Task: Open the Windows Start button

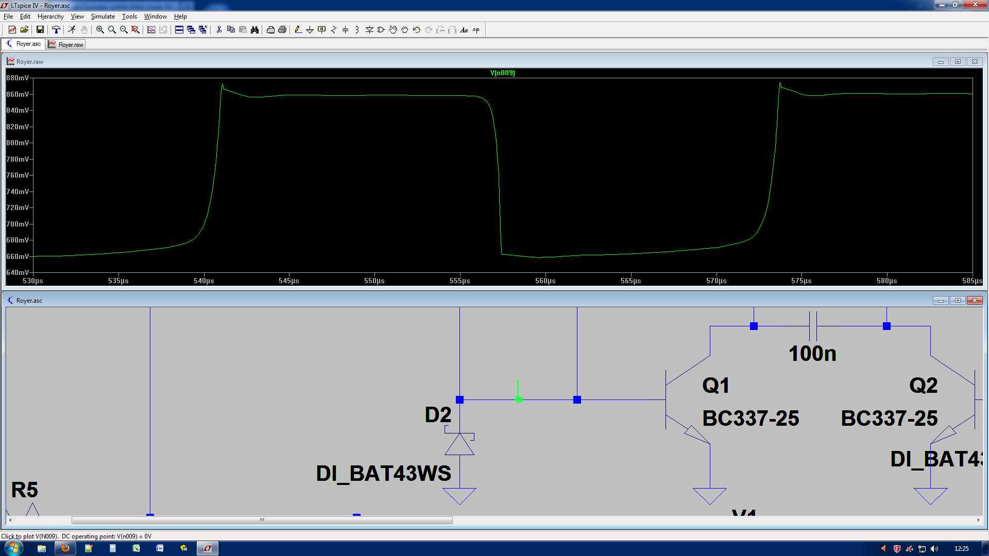Action: point(13,548)
